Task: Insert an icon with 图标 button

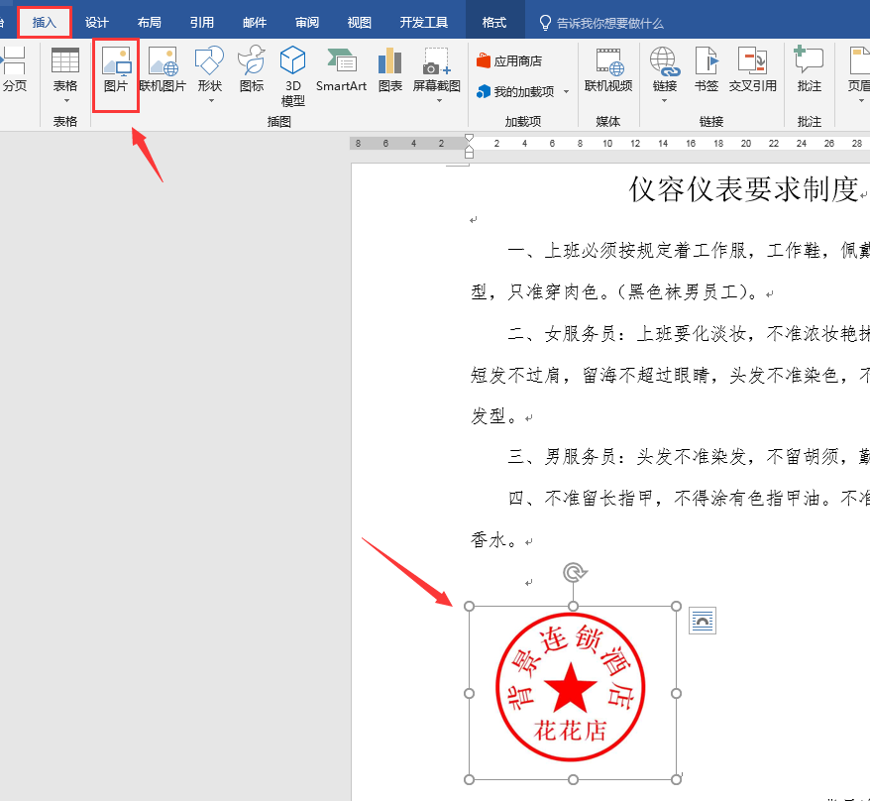Action: (252, 70)
